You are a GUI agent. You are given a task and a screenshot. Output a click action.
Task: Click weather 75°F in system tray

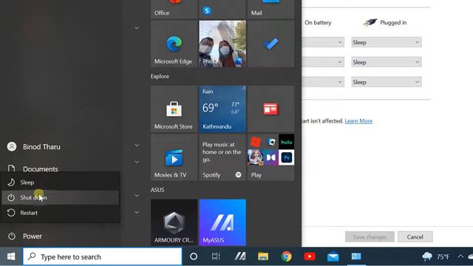point(435,256)
